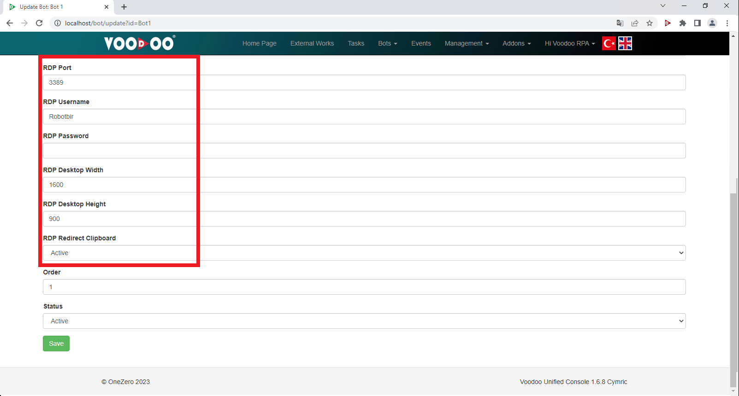Click the © OneZero 2023 footer text
The image size is (739, 396).
click(125, 382)
